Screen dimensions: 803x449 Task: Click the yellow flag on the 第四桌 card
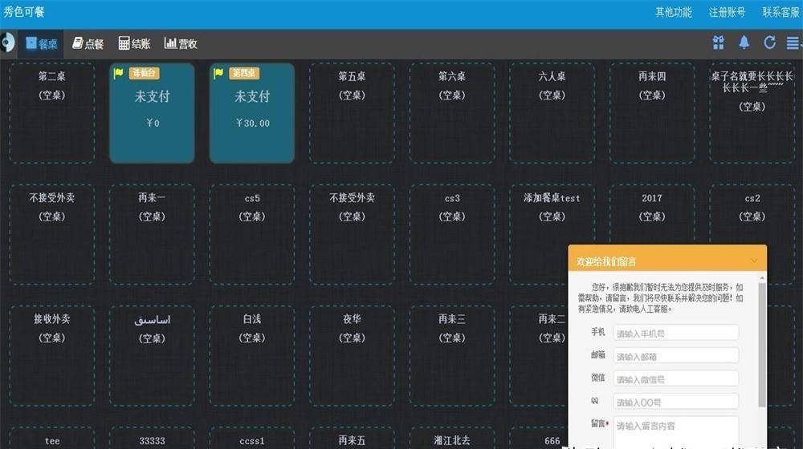[218, 73]
